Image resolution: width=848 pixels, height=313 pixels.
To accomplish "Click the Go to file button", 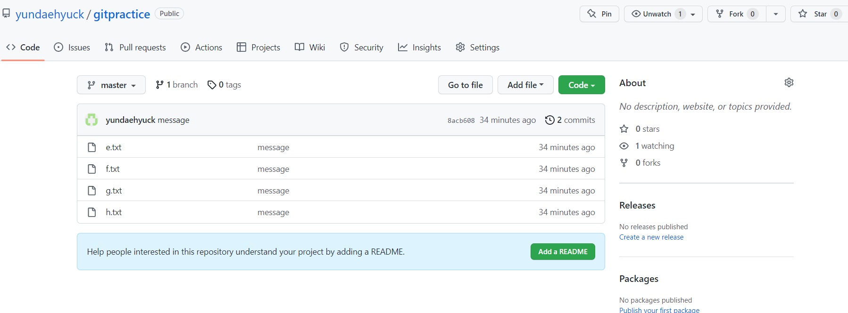I will 466,85.
